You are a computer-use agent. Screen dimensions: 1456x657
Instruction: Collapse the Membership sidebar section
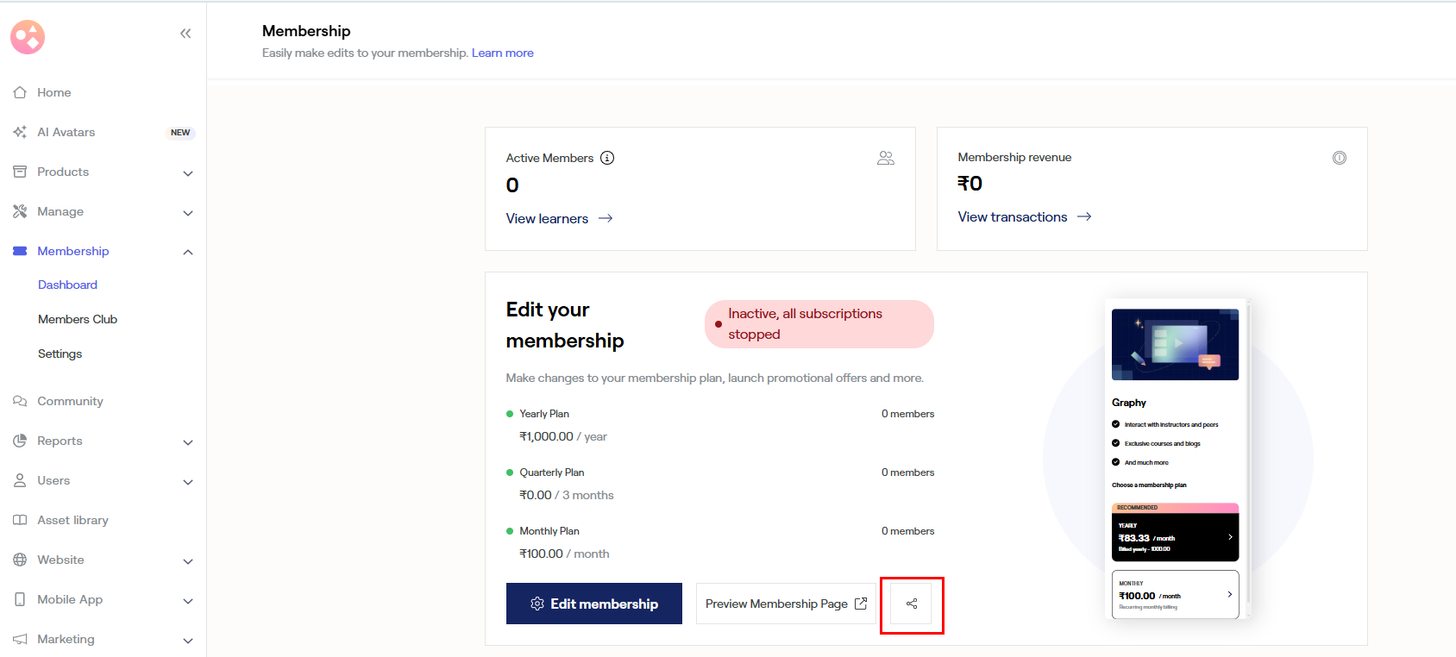tap(187, 252)
